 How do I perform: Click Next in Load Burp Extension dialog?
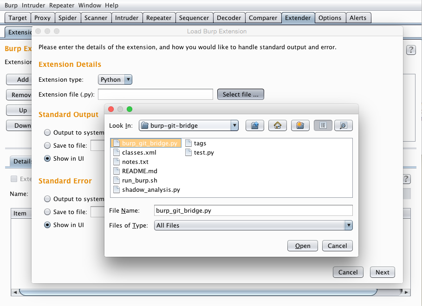(383, 272)
